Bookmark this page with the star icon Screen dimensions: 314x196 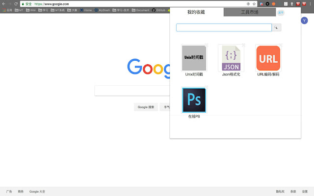click(254, 4)
